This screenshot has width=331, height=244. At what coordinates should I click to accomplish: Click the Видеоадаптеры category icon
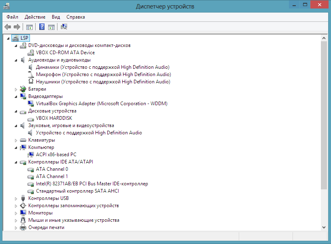point(23,96)
